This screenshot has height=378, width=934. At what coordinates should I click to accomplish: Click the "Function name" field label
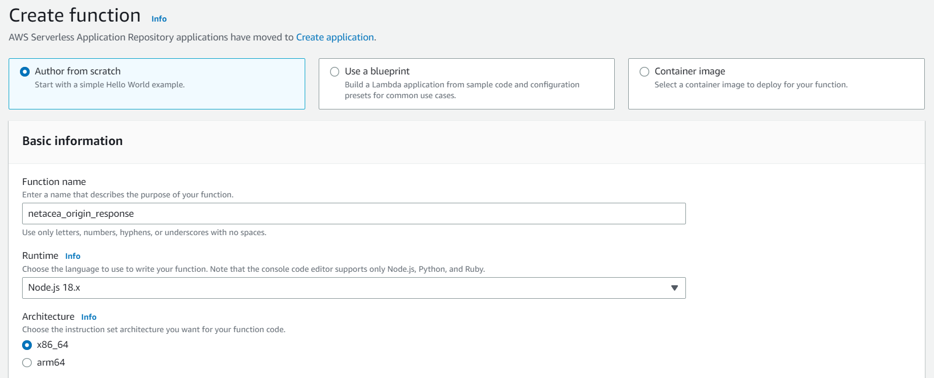54,182
